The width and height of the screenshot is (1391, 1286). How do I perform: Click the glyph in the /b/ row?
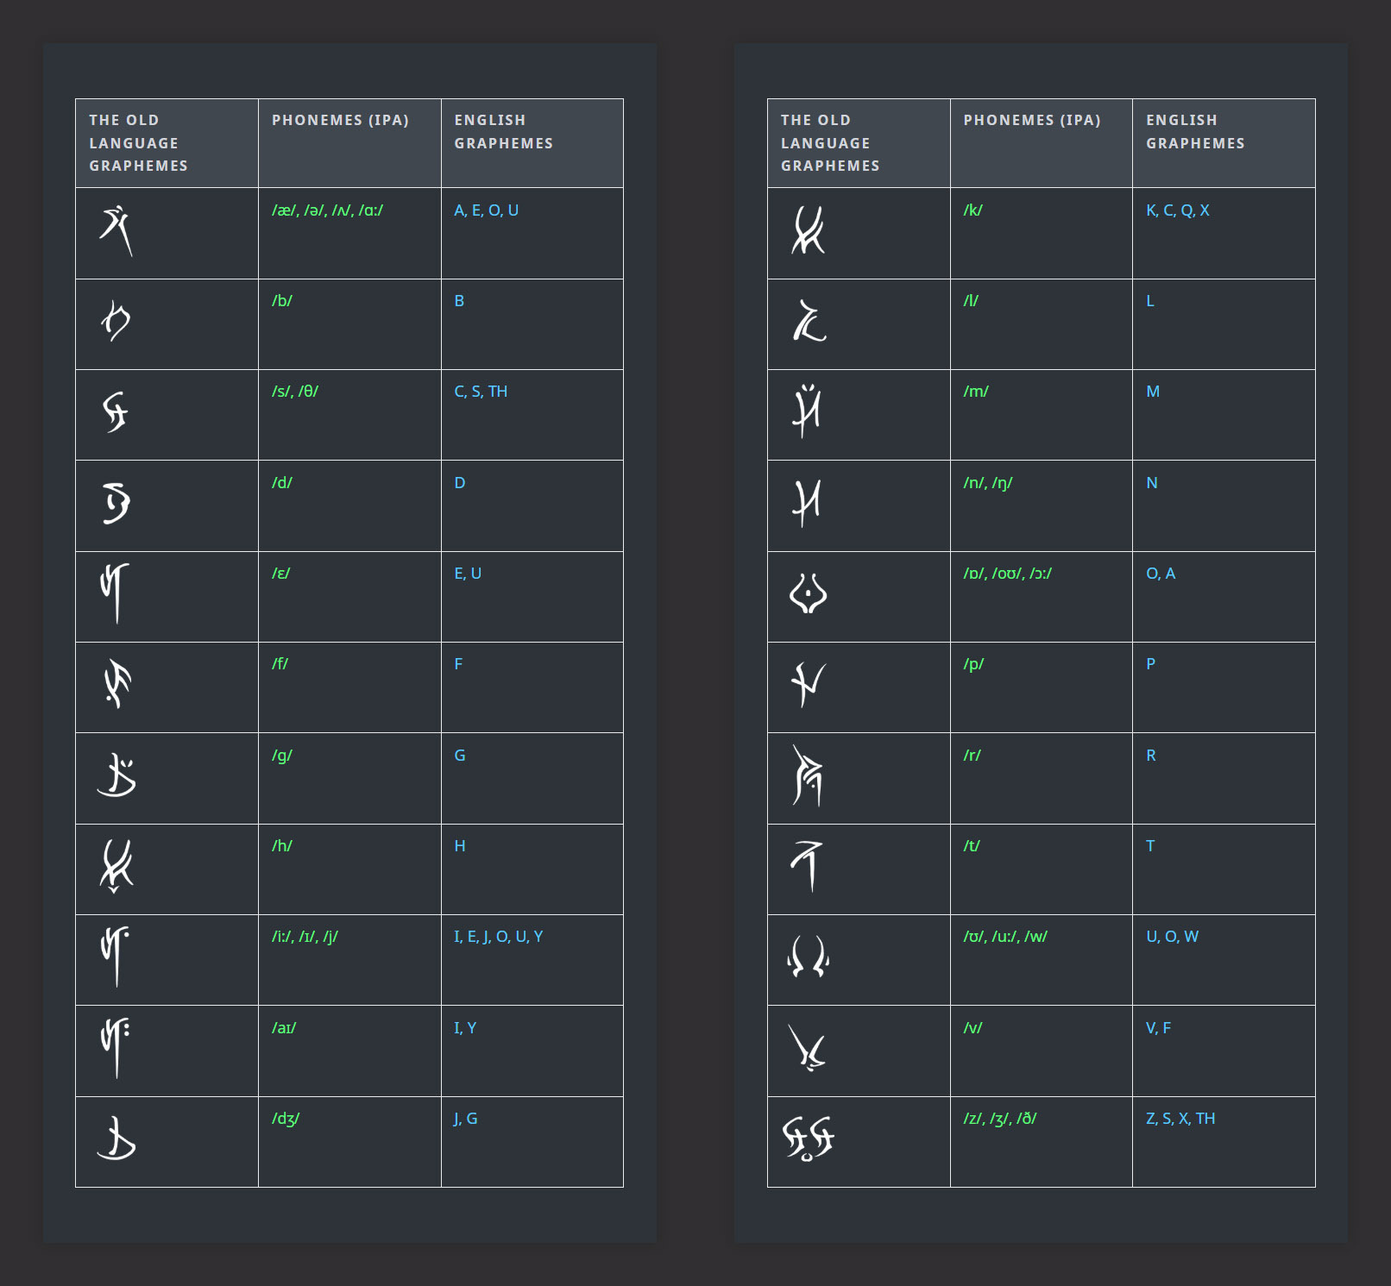pos(116,321)
